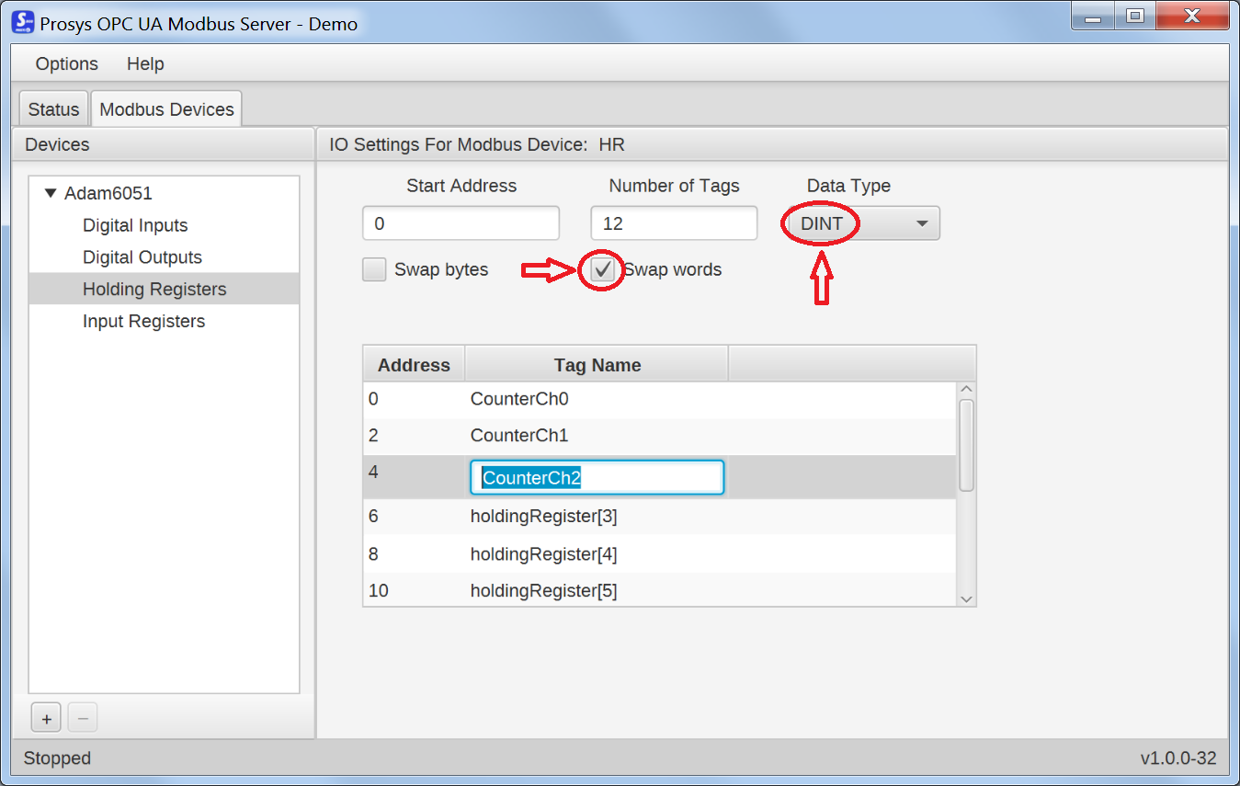Click address cell 2 in table
The image size is (1240, 786).
[x=414, y=435]
